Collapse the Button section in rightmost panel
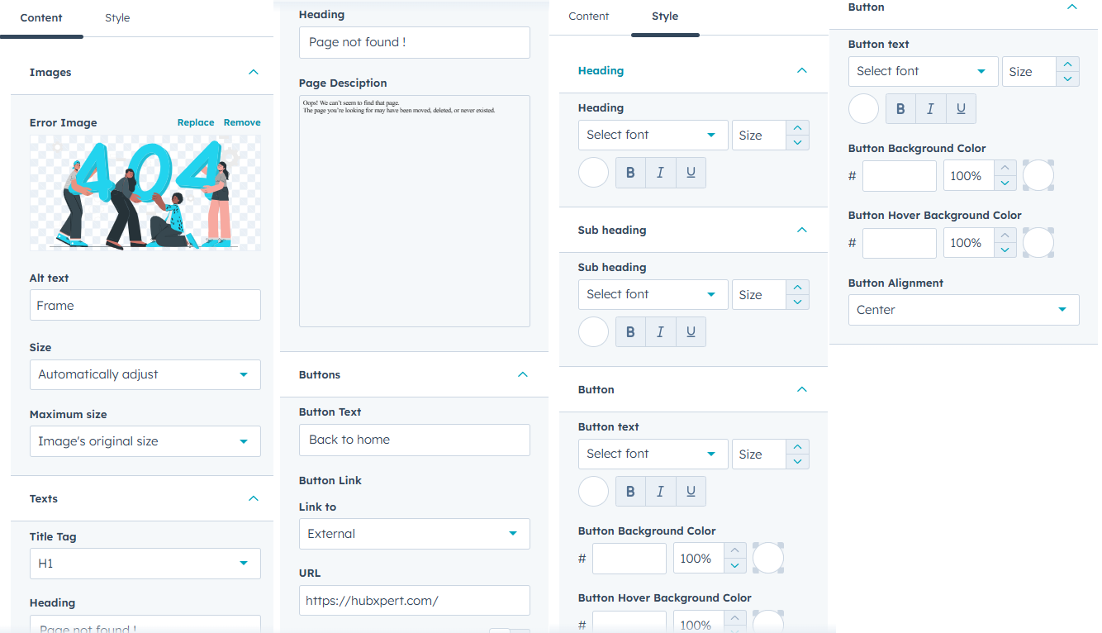The height and width of the screenshot is (633, 1102). tap(1072, 7)
